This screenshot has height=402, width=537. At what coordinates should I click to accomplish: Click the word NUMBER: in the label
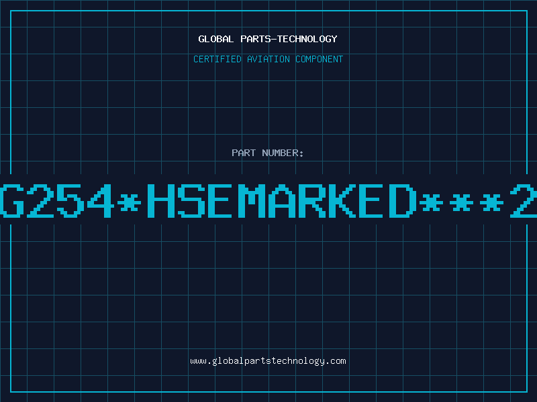(x=283, y=153)
